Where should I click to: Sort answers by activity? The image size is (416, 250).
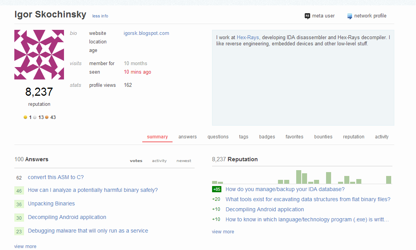pos(159,160)
